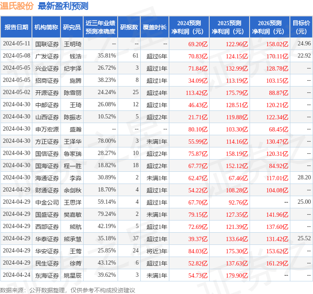The height and width of the screenshot is (294, 313).
Task: Click the 华泰证券 institution cell
Action: 47,239
